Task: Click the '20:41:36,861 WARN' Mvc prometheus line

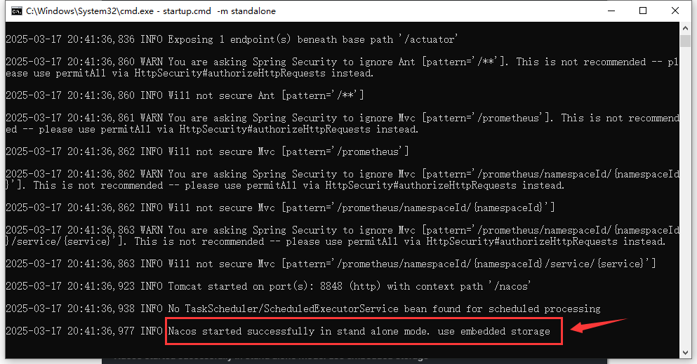Action: (343, 123)
